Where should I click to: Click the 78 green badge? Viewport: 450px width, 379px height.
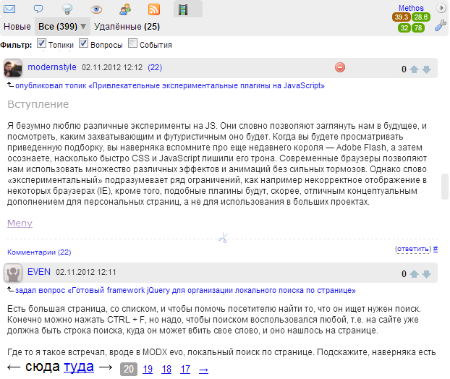click(x=418, y=27)
